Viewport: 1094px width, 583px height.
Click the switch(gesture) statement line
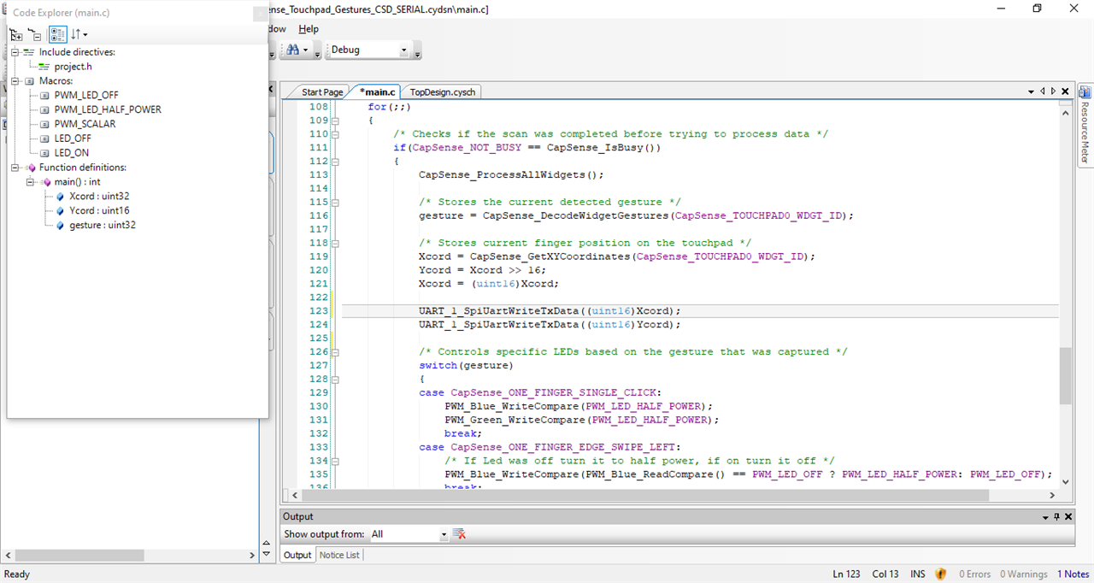point(466,366)
